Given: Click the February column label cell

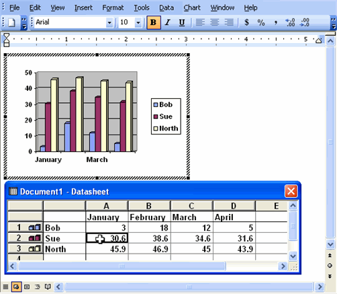Looking at the screenshot, I should pos(149,217).
